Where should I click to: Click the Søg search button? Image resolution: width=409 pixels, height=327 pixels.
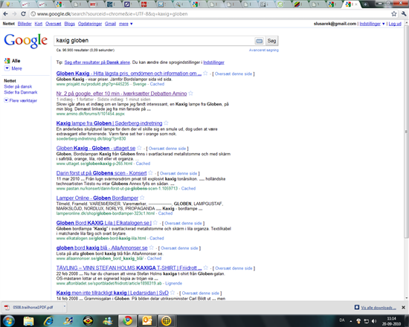[271, 41]
